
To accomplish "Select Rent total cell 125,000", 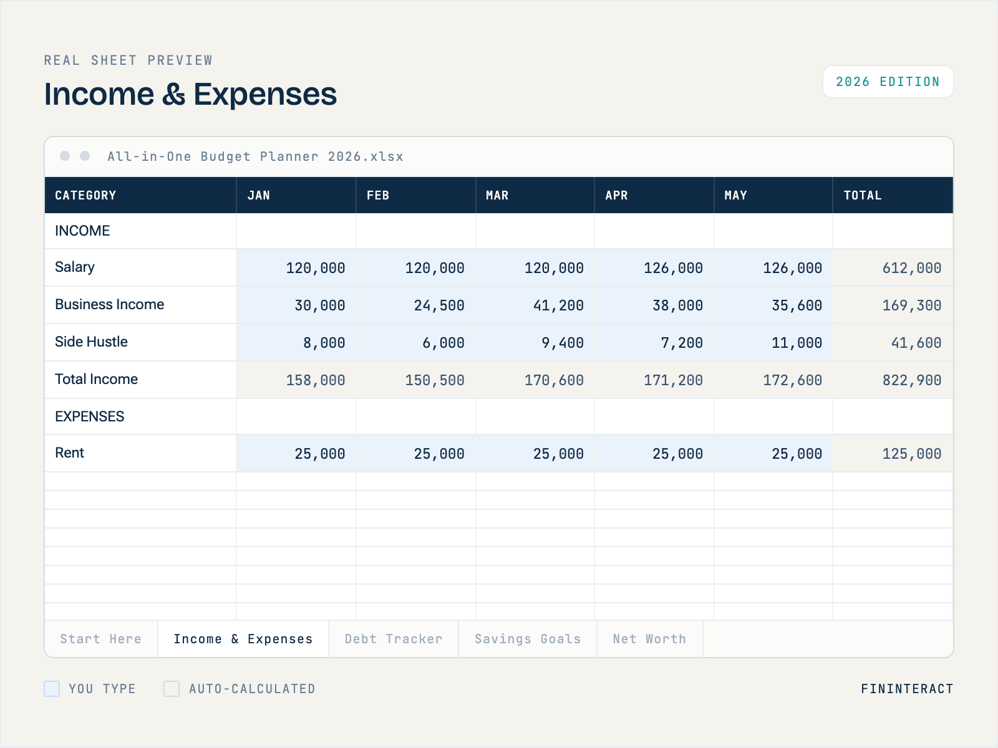I will 893,453.
